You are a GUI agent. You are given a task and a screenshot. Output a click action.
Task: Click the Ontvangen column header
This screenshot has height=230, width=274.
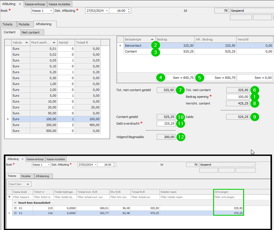(x=228, y=192)
